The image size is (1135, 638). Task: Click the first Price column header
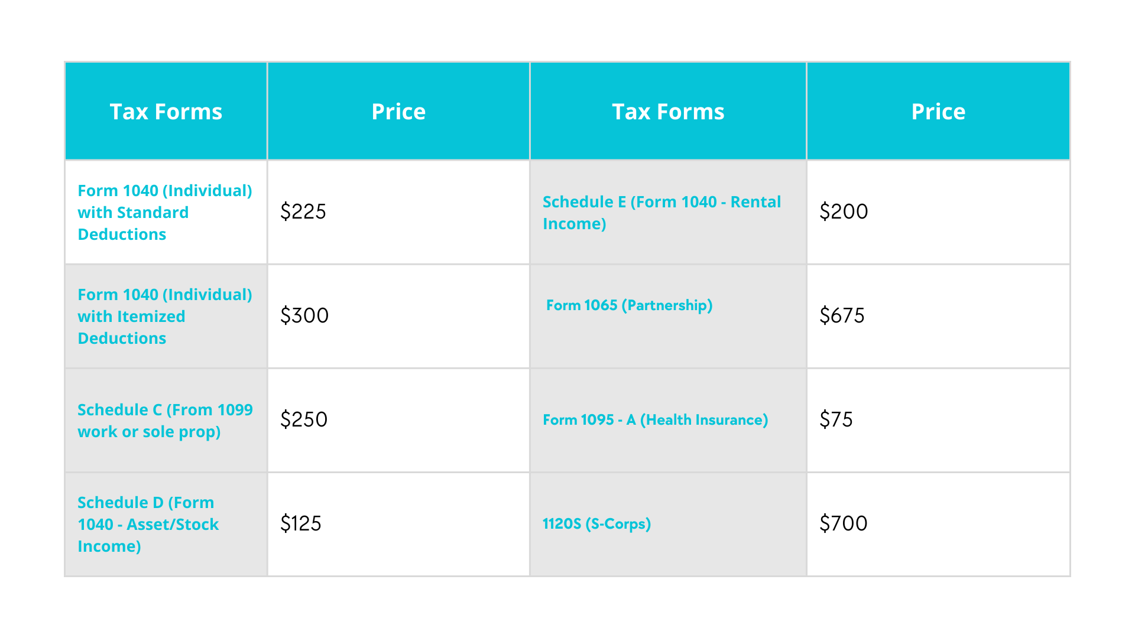(x=398, y=111)
